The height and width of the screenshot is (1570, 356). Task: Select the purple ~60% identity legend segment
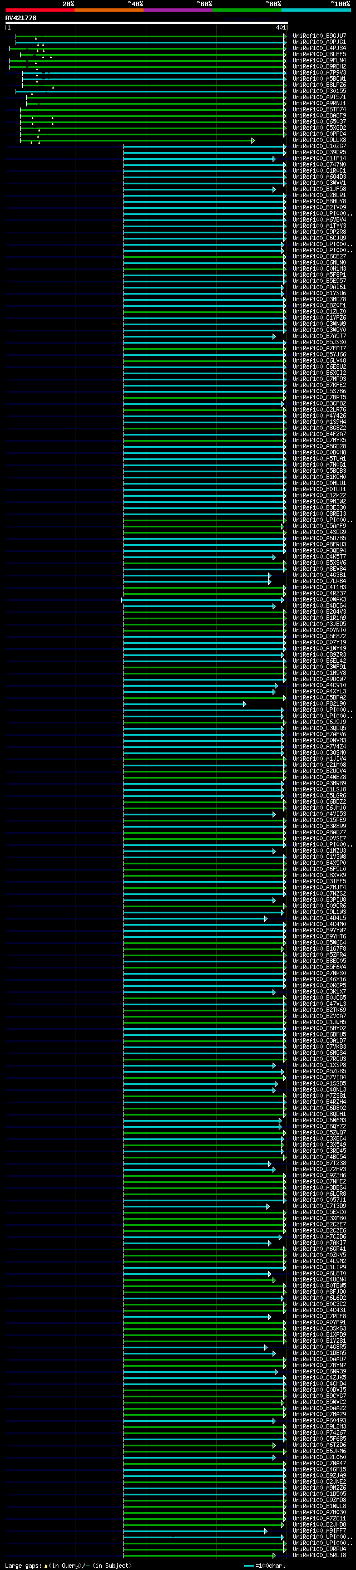179,10
